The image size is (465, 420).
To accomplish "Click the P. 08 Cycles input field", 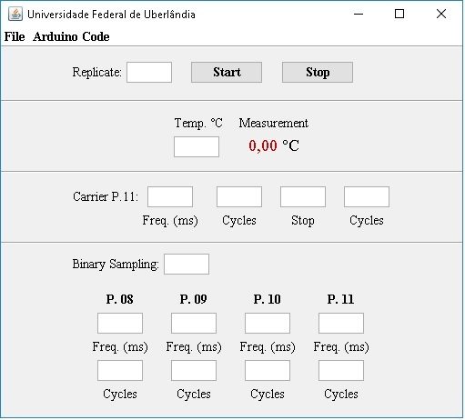I will click(120, 371).
